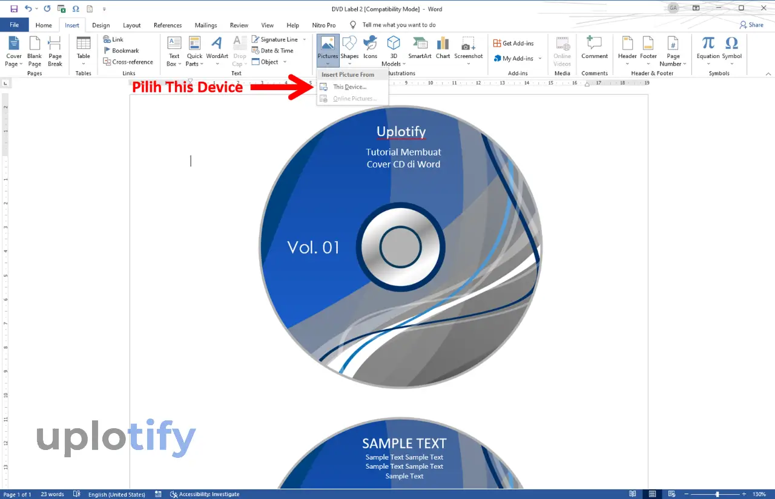
Task: Select the Uplotify title on the CD label
Action: click(x=401, y=131)
